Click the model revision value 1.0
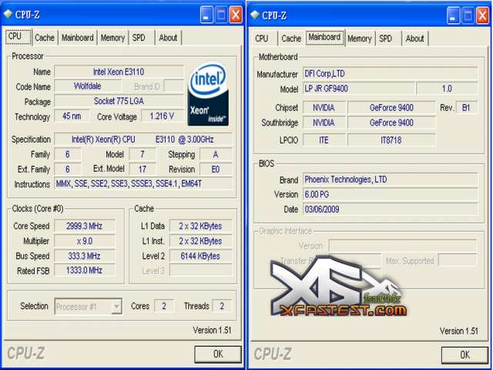This screenshot has width=493, height=370. point(447,89)
